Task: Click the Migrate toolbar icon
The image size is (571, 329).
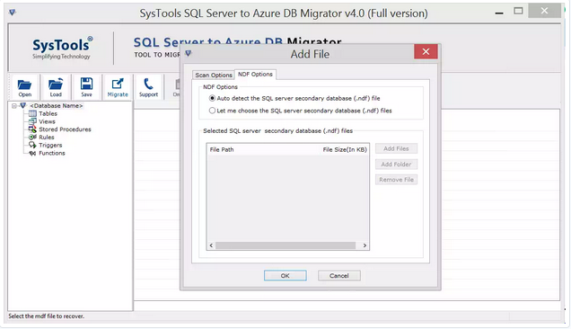Action: click(118, 87)
